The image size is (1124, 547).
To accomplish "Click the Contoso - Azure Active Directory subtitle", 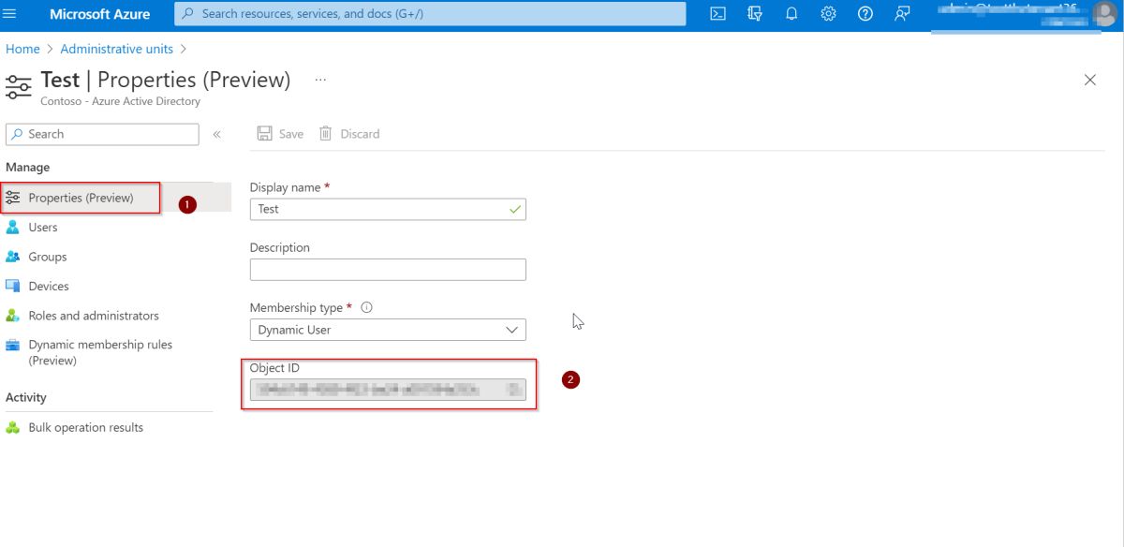I will 121,101.
